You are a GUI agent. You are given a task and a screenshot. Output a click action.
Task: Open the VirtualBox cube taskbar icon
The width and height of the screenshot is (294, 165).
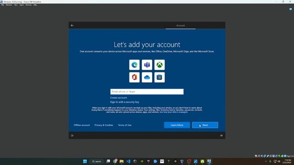182,161
